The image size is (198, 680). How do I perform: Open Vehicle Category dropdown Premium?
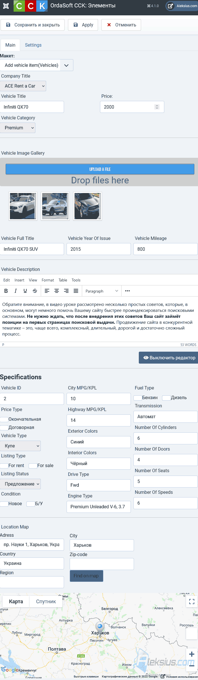point(18,128)
